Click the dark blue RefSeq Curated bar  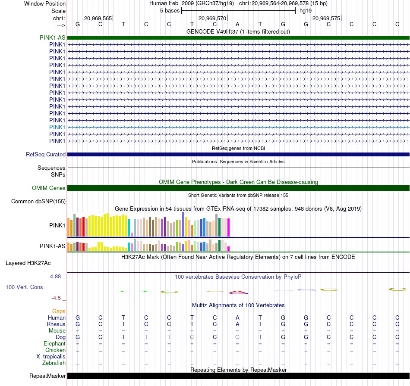pyautogui.click(x=238, y=155)
